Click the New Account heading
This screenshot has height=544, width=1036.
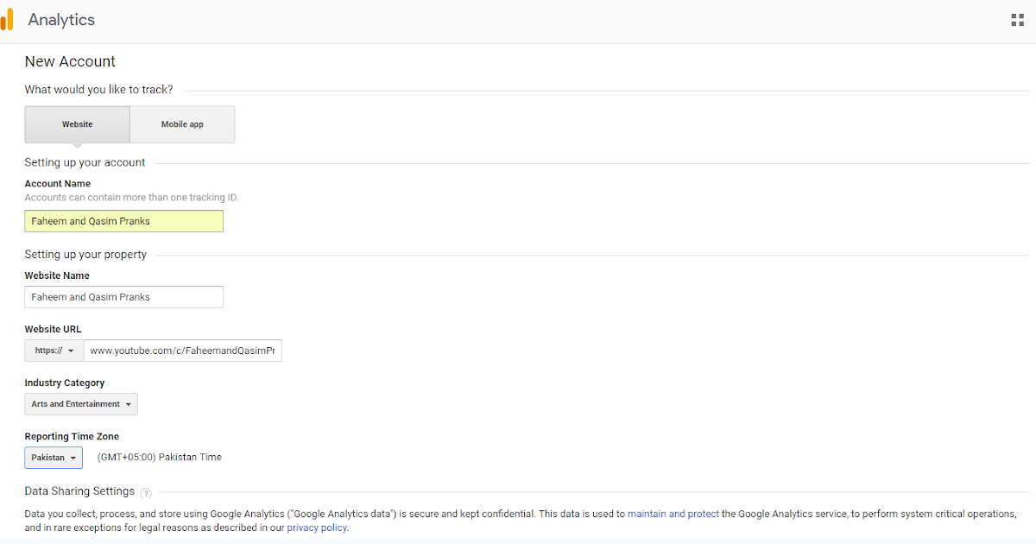[70, 62]
